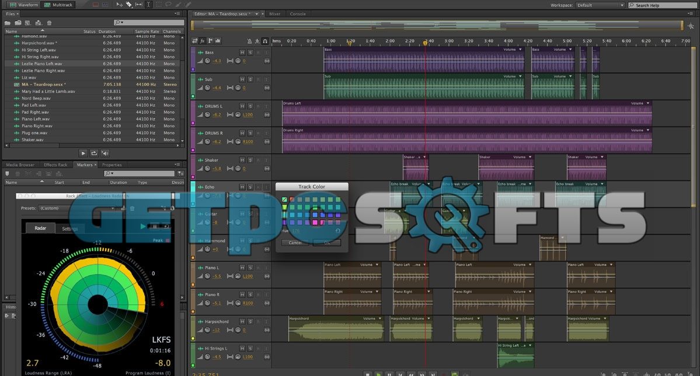Click the Sub track sum-to-mono button

(267, 88)
